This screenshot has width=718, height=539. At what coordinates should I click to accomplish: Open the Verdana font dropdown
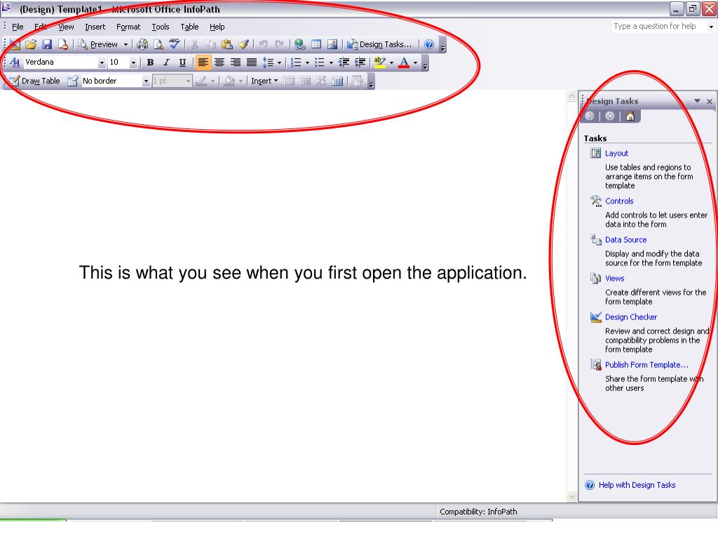point(102,62)
